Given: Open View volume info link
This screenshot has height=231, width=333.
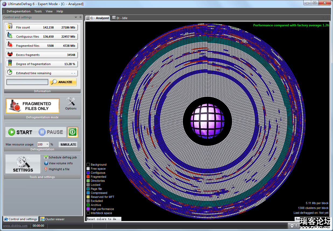Looking at the screenshot, I should 61,163.
